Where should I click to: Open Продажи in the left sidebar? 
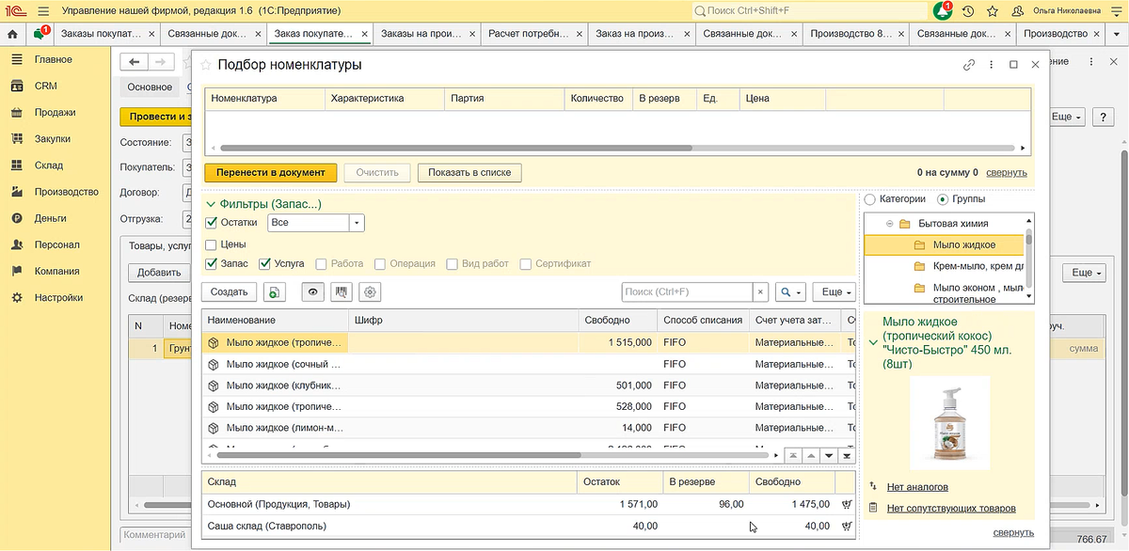coord(55,112)
